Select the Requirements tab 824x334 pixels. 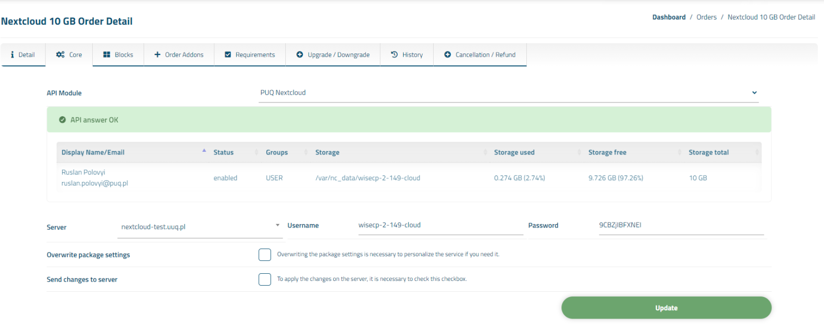tap(250, 55)
